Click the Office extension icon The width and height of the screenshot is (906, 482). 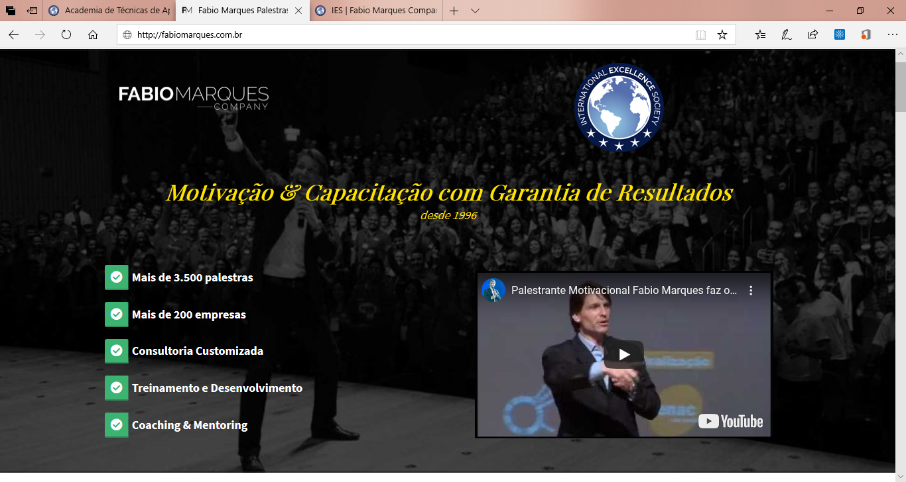[x=866, y=35]
